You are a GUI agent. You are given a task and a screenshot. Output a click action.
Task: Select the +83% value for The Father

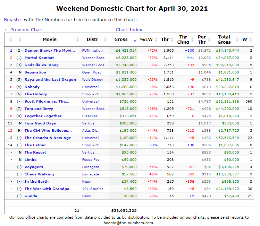[x=152, y=145]
